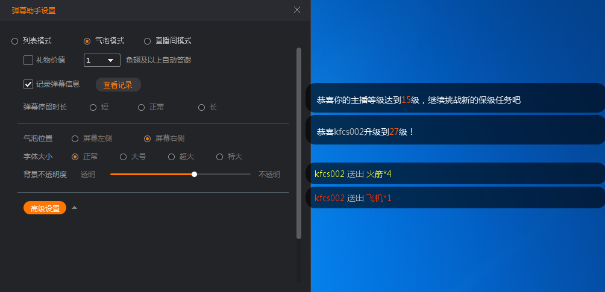Select 列表模式 radio button
This screenshot has width=605, height=292.
(14, 41)
